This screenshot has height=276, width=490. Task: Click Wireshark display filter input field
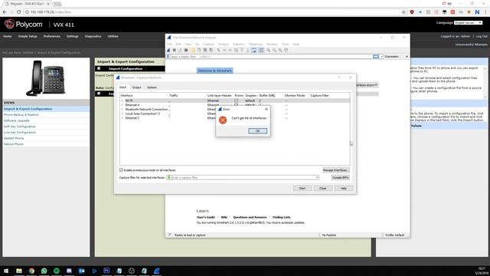point(270,57)
